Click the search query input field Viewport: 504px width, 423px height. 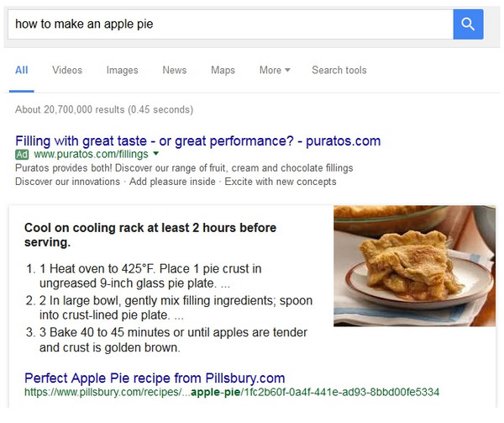(x=230, y=24)
